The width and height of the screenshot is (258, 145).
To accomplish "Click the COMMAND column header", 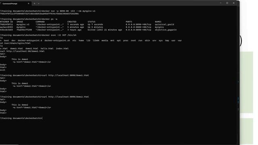I will coord(40,22).
